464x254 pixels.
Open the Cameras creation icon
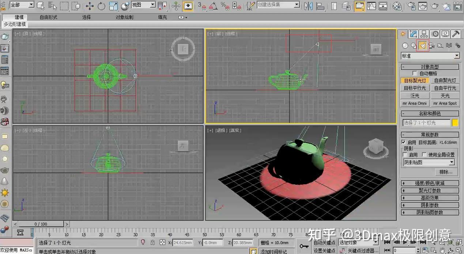[431, 45]
